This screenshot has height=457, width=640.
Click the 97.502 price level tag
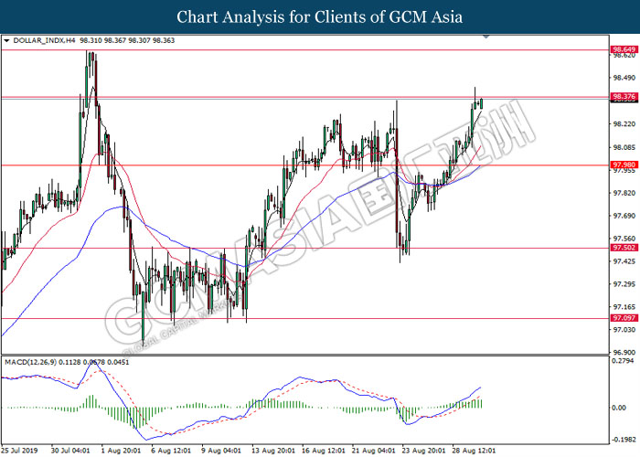click(x=623, y=248)
